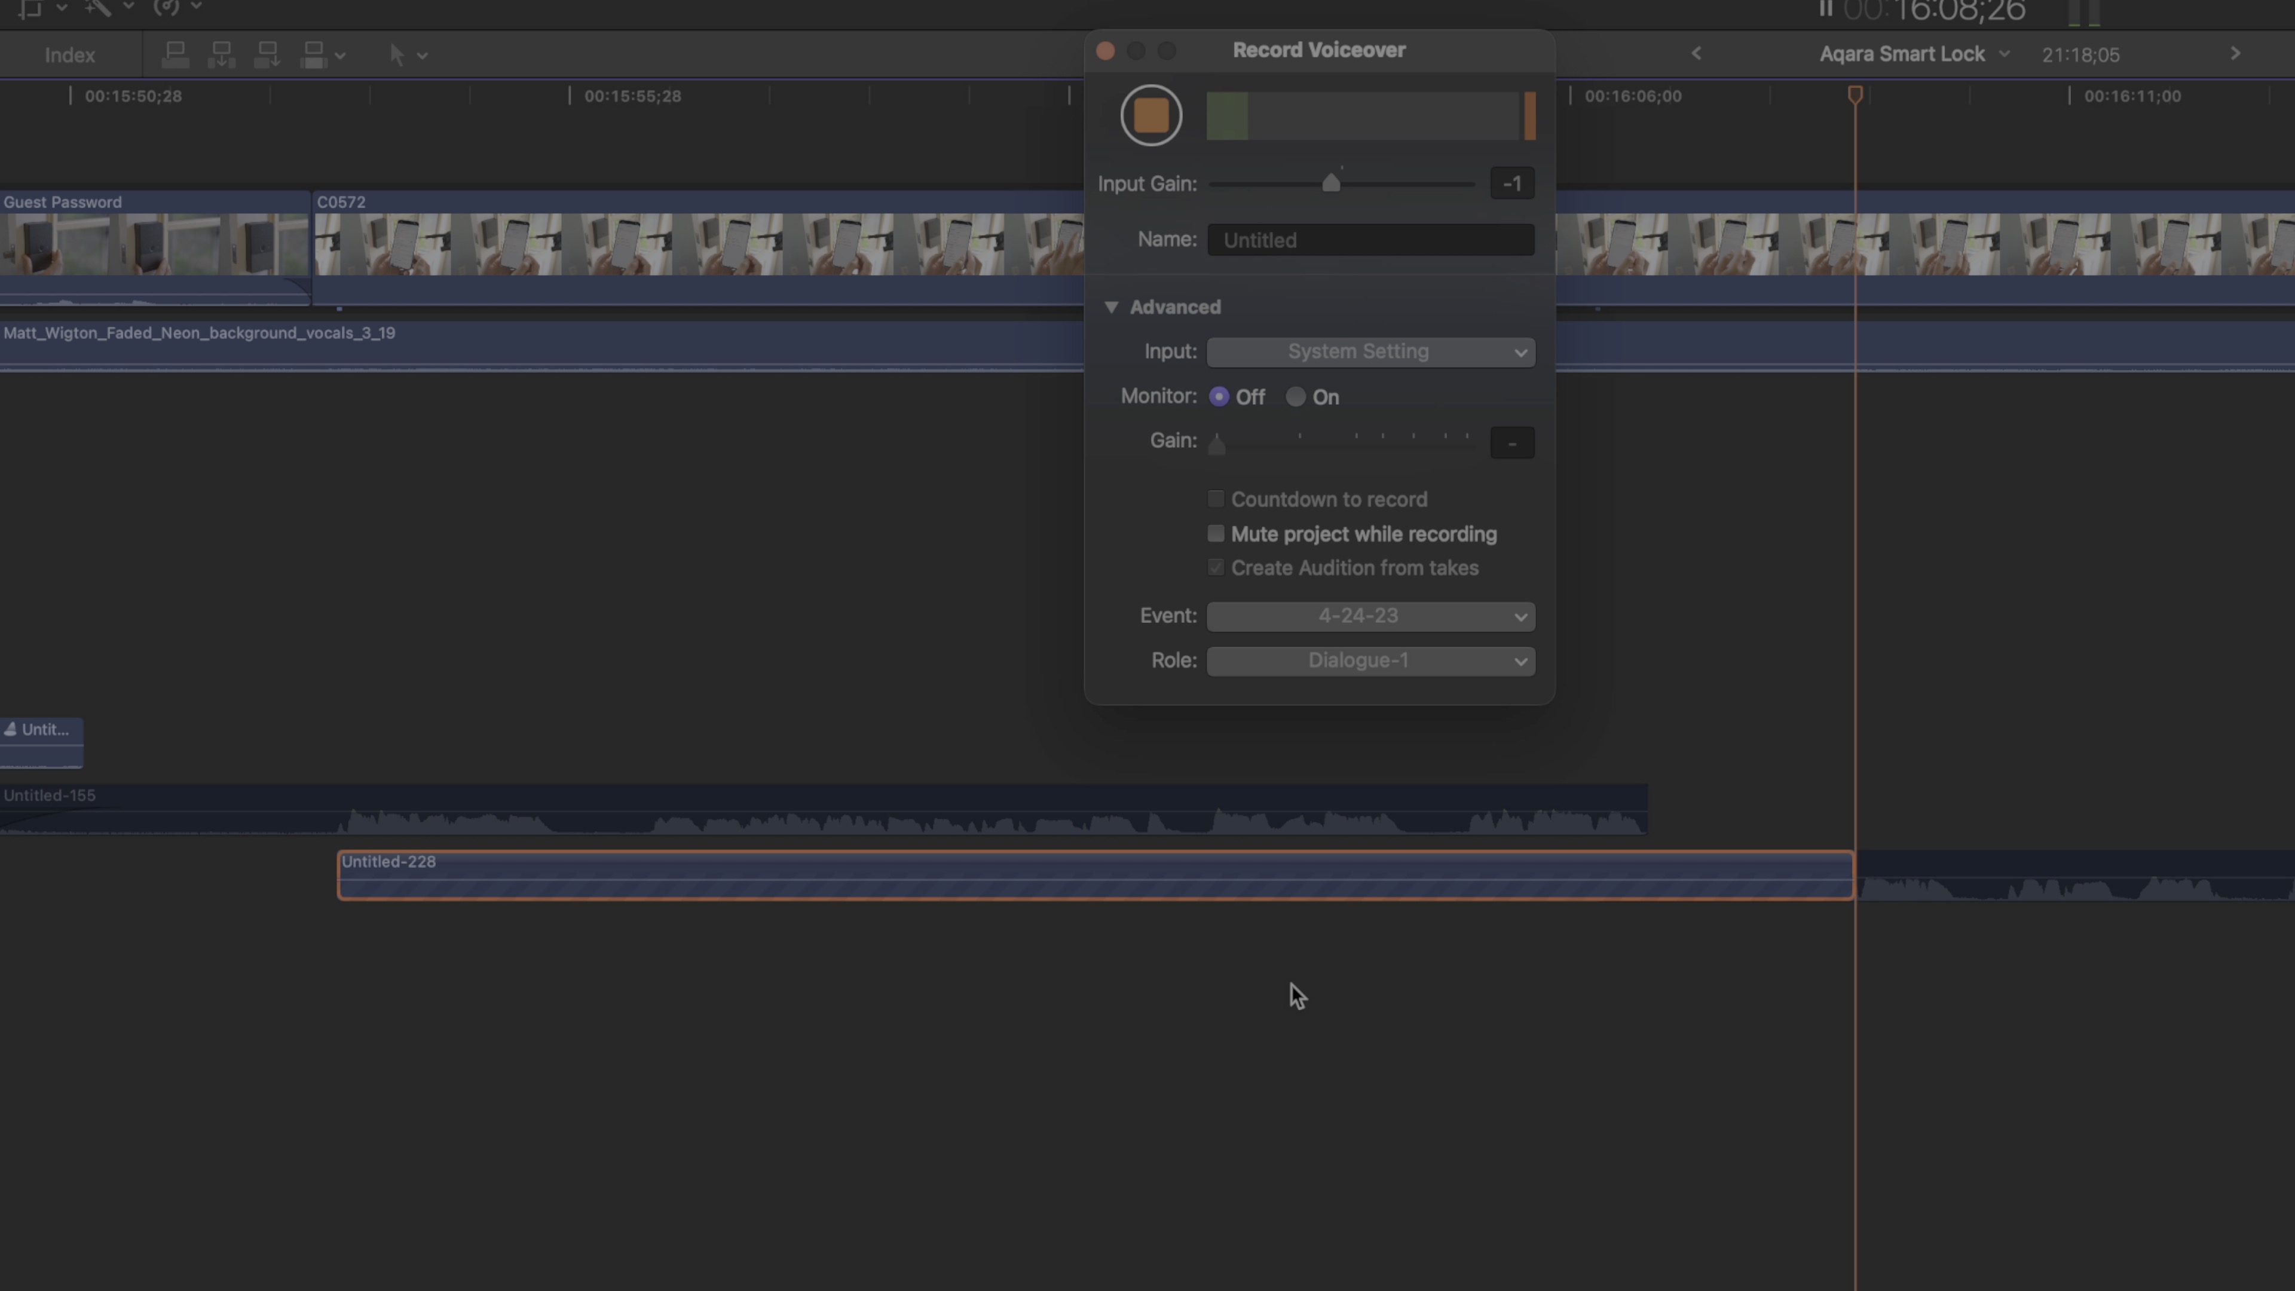Image resolution: width=2295 pixels, height=1291 pixels.
Task: Open the Input dropdown showing System Setting
Action: [1370, 352]
